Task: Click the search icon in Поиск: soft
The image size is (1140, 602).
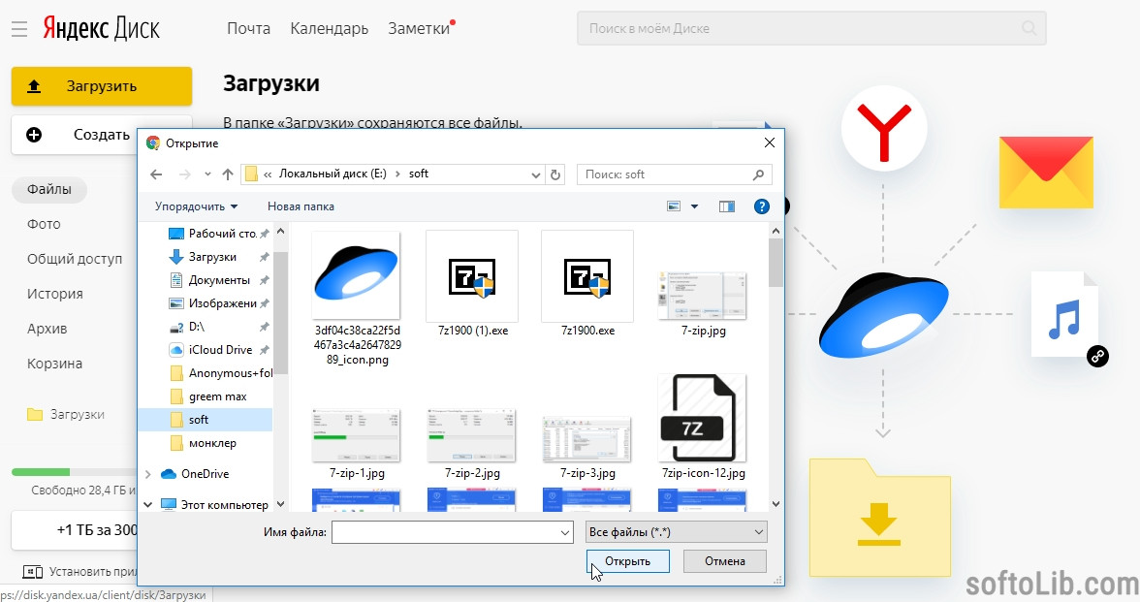Action: (758, 174)
